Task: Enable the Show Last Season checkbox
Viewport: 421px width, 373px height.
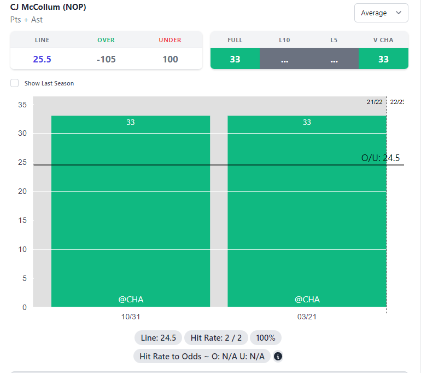Action: tap(14, 83)
